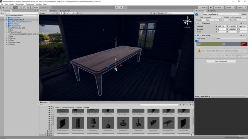Open the Component menu
The width and height of the screenshot is (248, 139).
coord(30,4)
